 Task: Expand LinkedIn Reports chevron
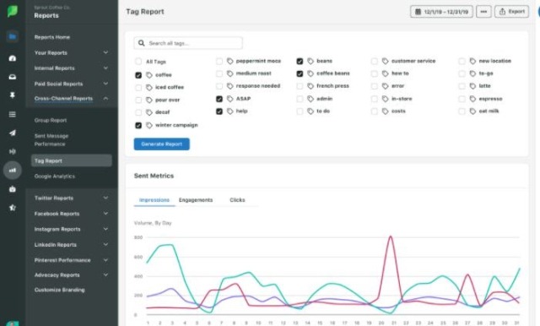105,244
